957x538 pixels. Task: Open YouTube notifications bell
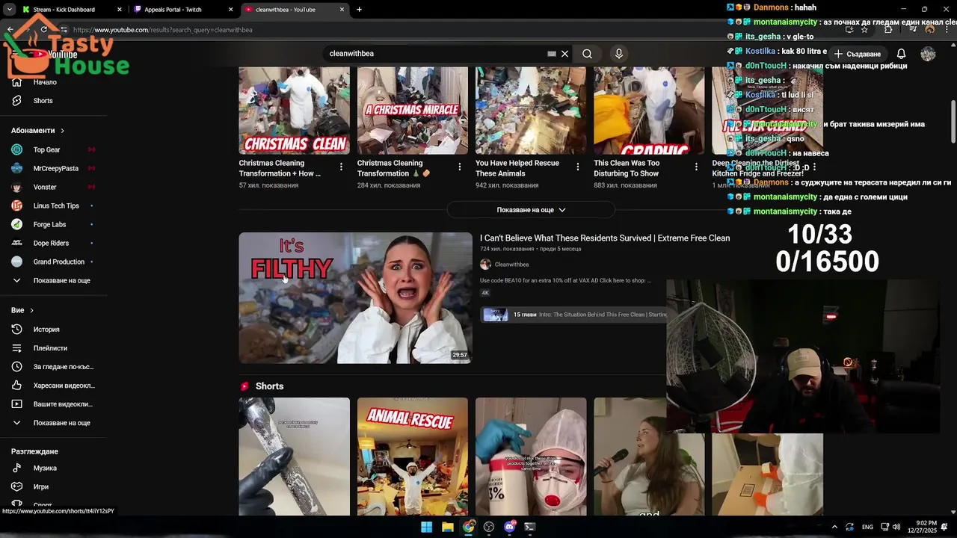pos(901,54)
